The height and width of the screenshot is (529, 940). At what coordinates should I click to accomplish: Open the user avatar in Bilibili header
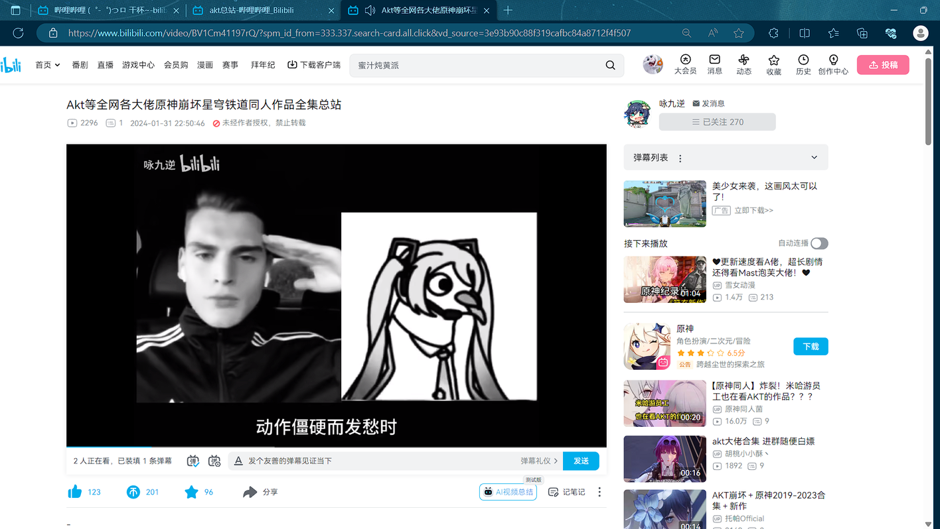653,64
